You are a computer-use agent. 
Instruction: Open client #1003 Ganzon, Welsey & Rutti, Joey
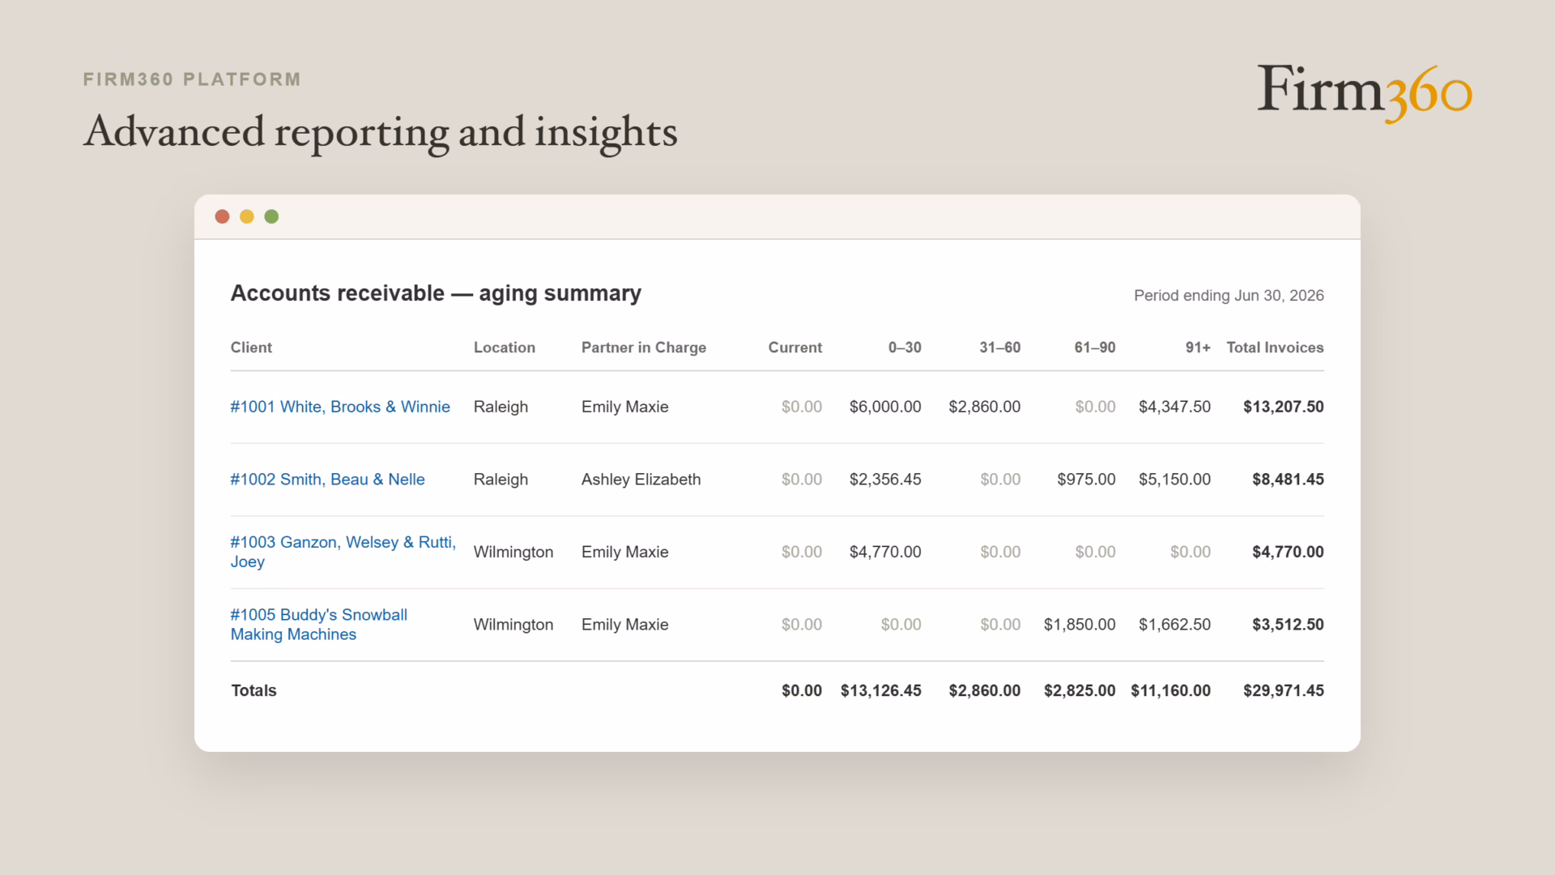(x=343, y=552)
